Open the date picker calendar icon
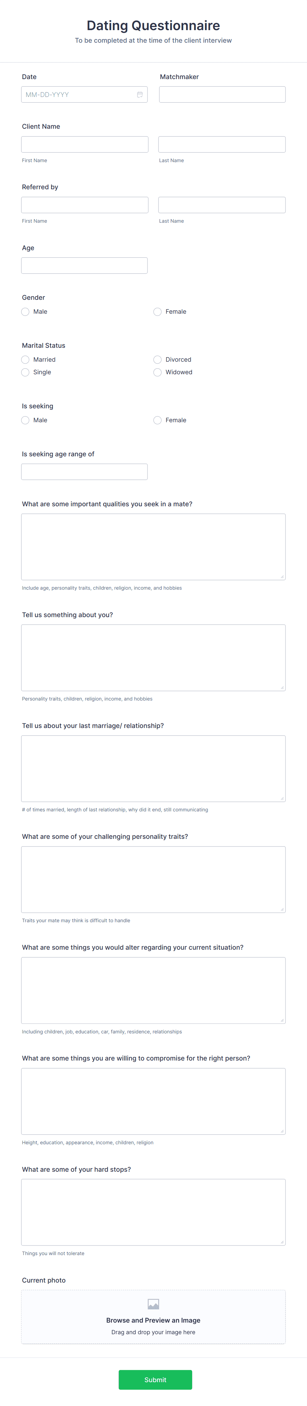 click(x=140, y=94)
